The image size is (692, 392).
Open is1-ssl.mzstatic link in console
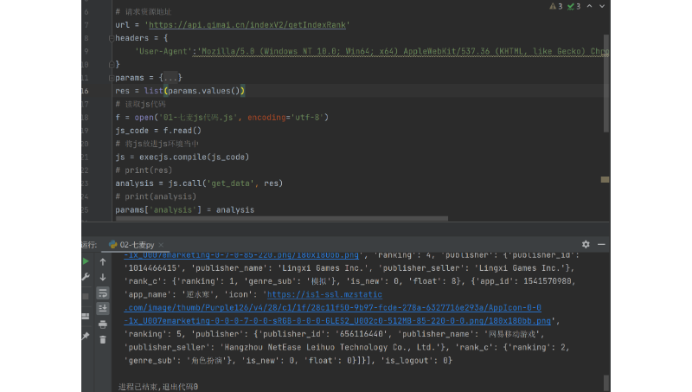point(324,294)
